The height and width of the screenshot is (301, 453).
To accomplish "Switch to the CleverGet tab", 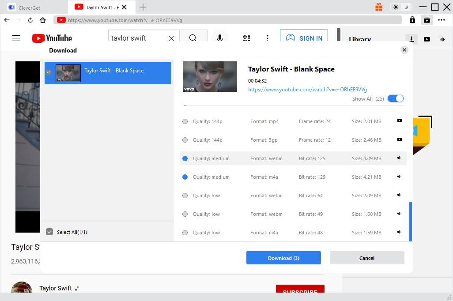I will [x=29, y=8].
